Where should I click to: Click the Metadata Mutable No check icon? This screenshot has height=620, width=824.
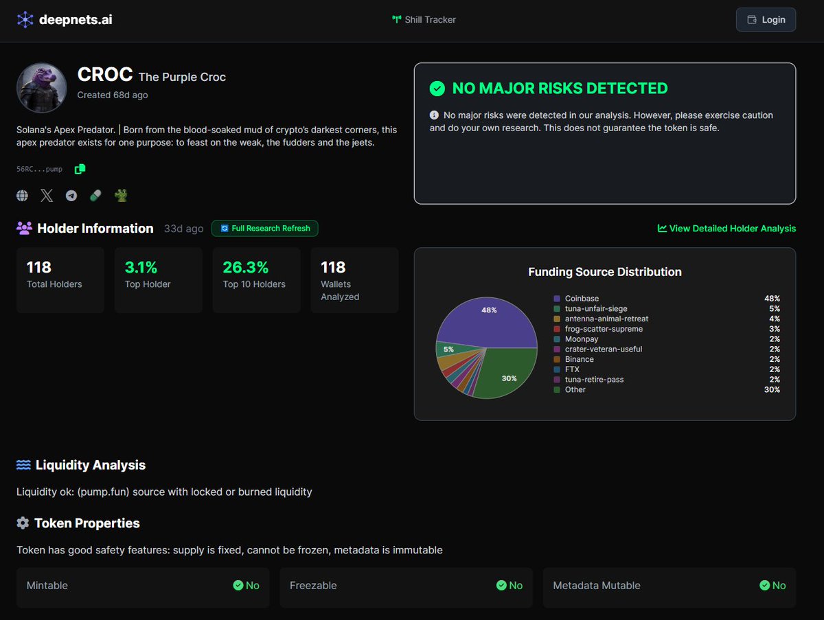click(765, 586)
